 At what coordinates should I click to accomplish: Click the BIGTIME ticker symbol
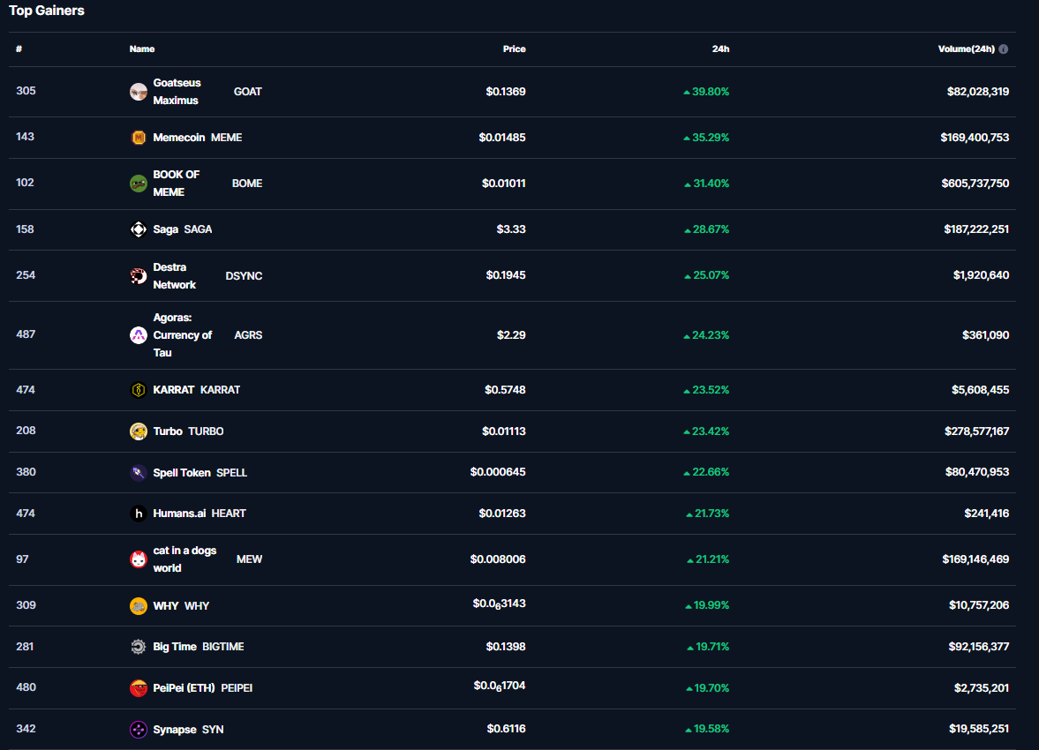(223, 647)
